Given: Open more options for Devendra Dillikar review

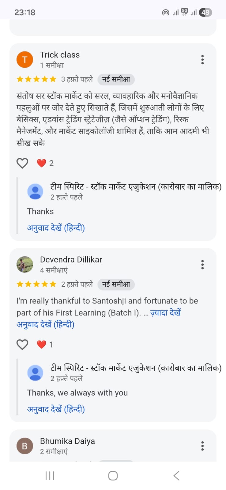Looking at the screenshot, I should tap(202, 265).
